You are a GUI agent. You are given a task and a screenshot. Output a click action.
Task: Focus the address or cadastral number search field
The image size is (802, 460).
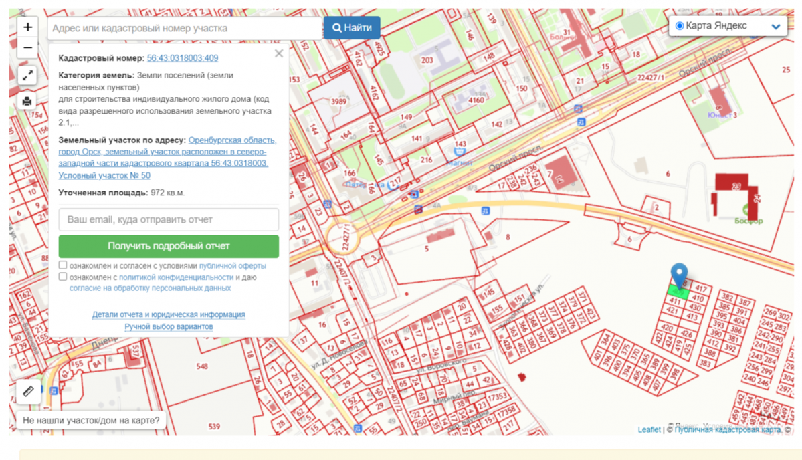[185, 28]
